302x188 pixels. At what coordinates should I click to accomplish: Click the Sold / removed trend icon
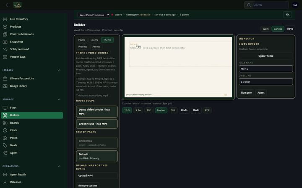coord(5,49)
